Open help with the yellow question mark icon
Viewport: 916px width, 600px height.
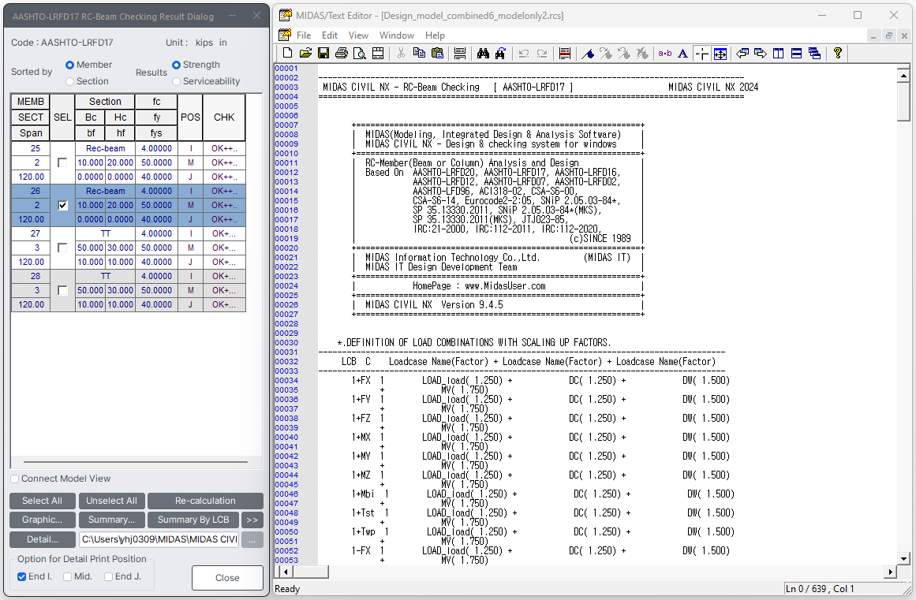838,53
